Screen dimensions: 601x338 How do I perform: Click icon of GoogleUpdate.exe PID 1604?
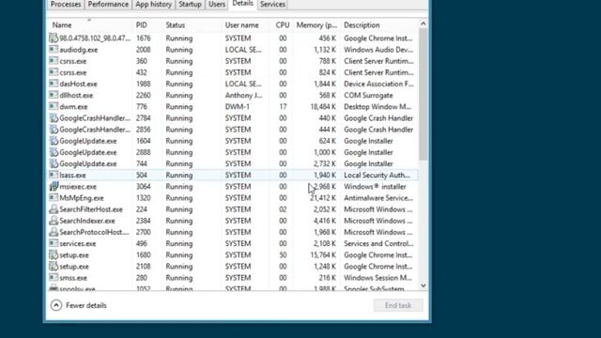(x=54, y=141)
